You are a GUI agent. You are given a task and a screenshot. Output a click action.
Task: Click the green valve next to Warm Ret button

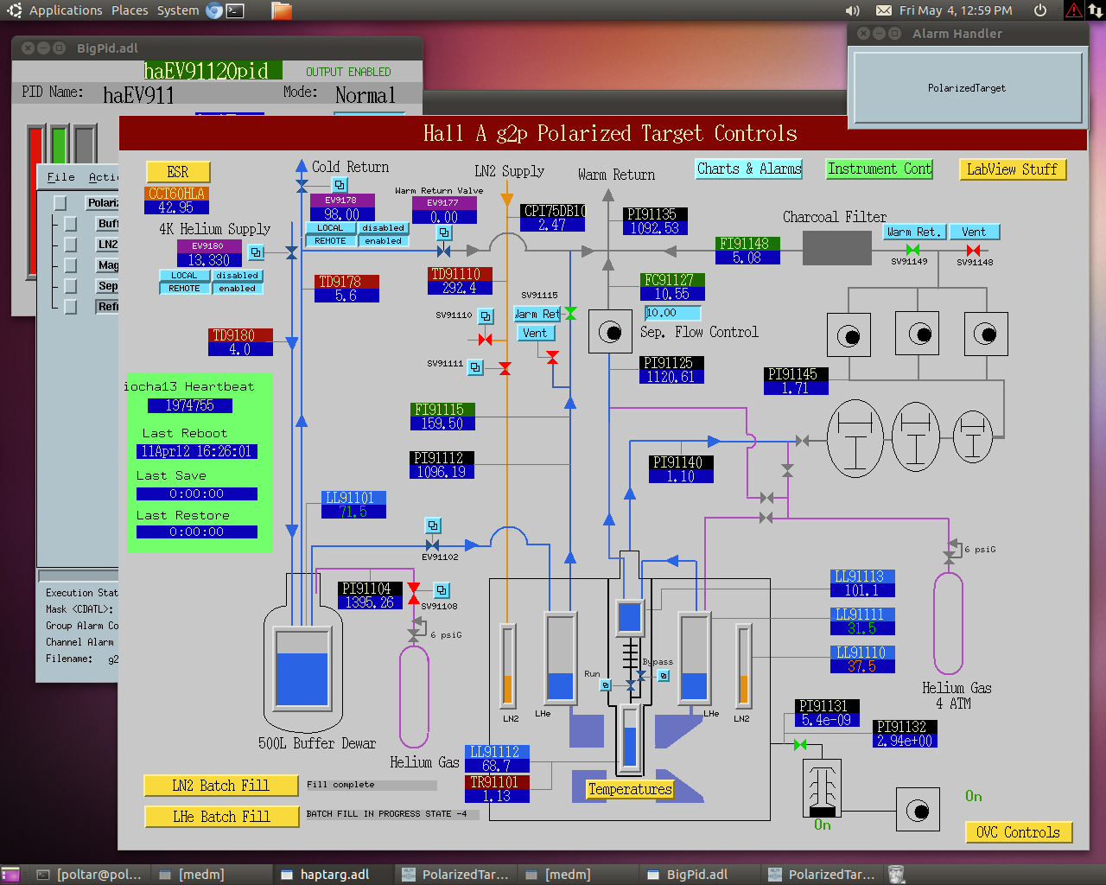pyautogui.click(x=570, y=314)
